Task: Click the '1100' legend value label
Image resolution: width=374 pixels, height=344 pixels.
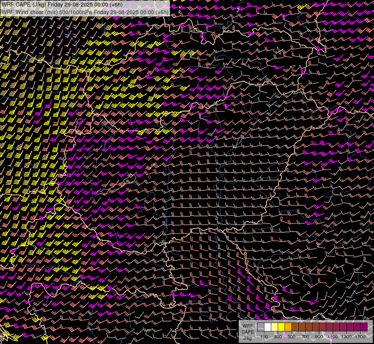Action: [333, 337]
